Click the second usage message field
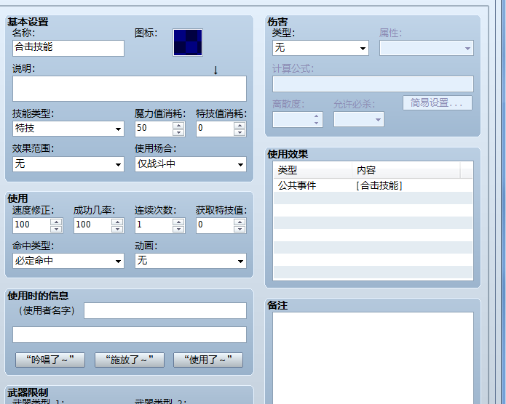Image resolution: width=506 pixels, height=404 pixels. [130, 335]
